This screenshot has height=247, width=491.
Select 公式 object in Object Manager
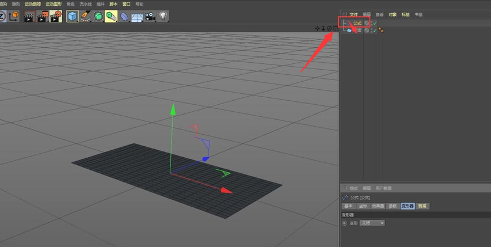coord(357,23)
